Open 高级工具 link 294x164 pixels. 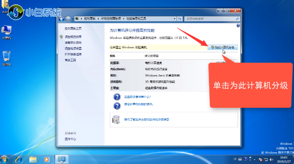click(x=70, y=60)
